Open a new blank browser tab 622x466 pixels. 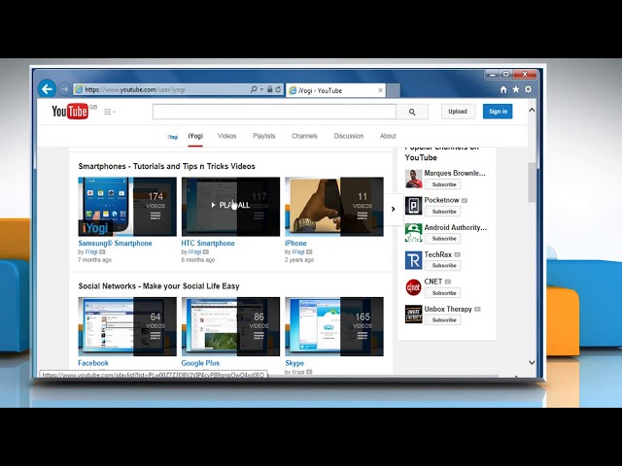pyautogui.click(x=393, y=90)
